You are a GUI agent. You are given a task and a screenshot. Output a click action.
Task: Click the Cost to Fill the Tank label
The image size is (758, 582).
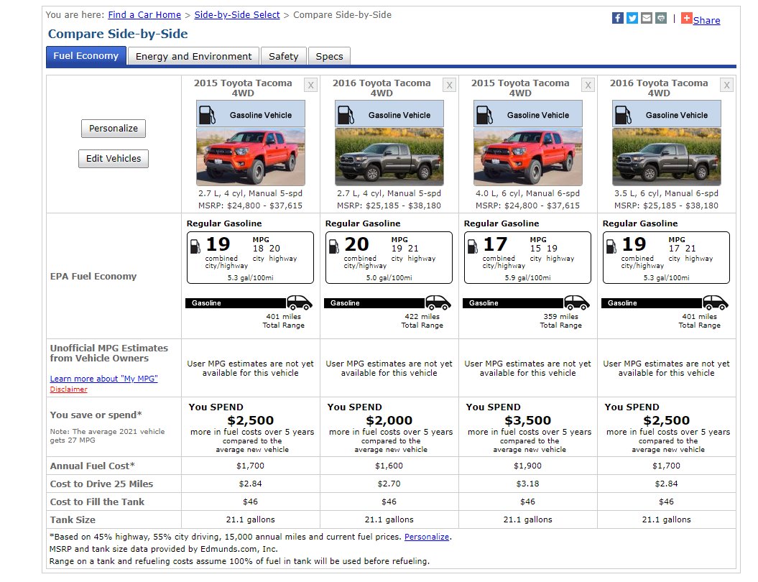click(97, 502)
